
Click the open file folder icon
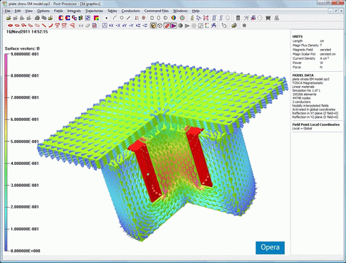9,18
